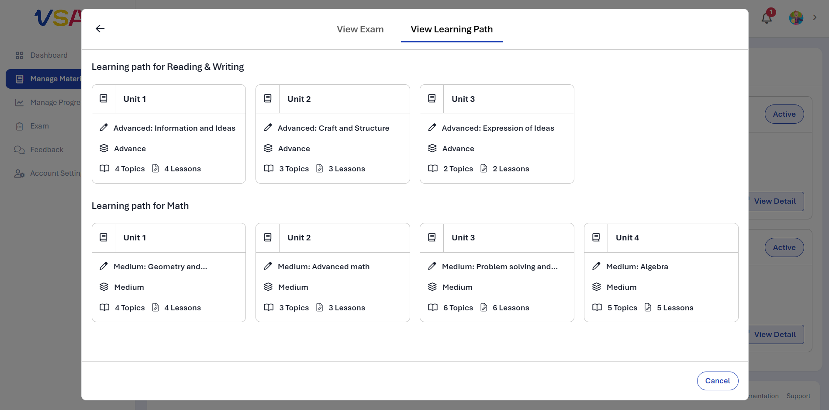Image resolution: width=829 pixels, height=410 pixels.
Task: Click pencil icon beside Advanced: Craft and Structure
Action: (268, 128)
